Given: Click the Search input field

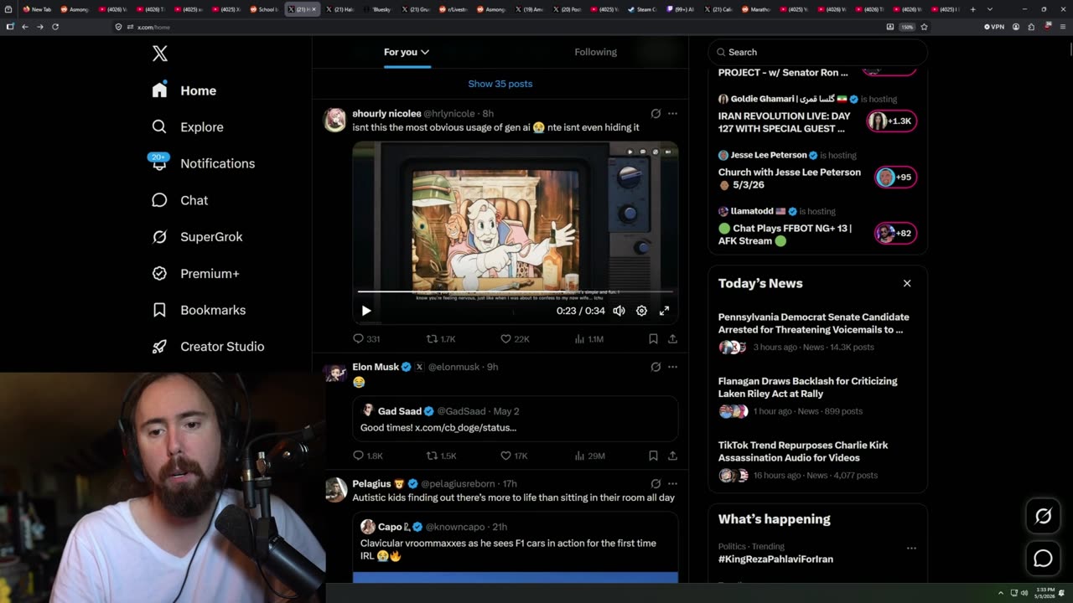Looking at the screenshot, I should [818, 52].
